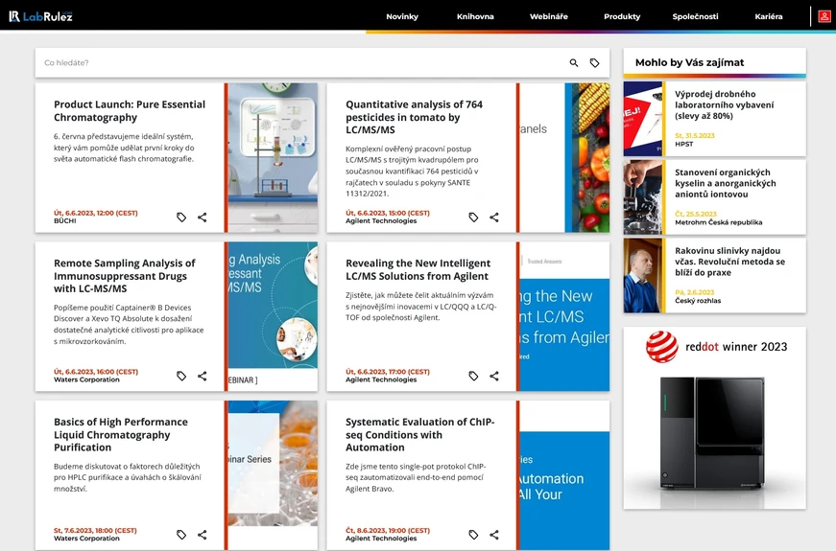
Task: Open 'Stanovení organických kyselin' sidebar article
Action: tap(725, 183)
